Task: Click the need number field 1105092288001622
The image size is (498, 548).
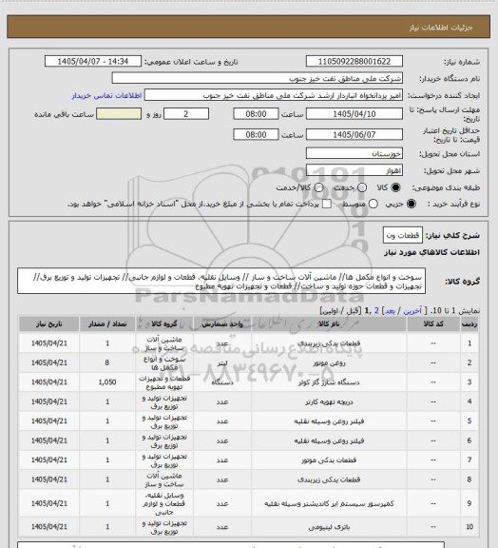Action: 354,61
